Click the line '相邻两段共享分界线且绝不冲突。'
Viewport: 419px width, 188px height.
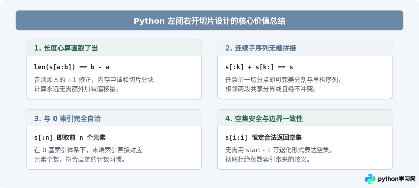tap(271, 89)
